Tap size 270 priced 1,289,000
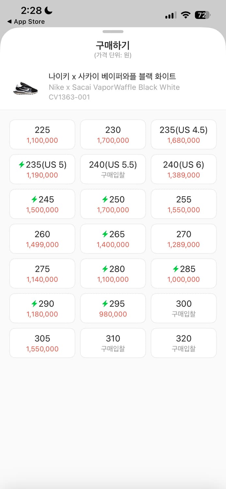226x489 pixels. coord(183,239)
